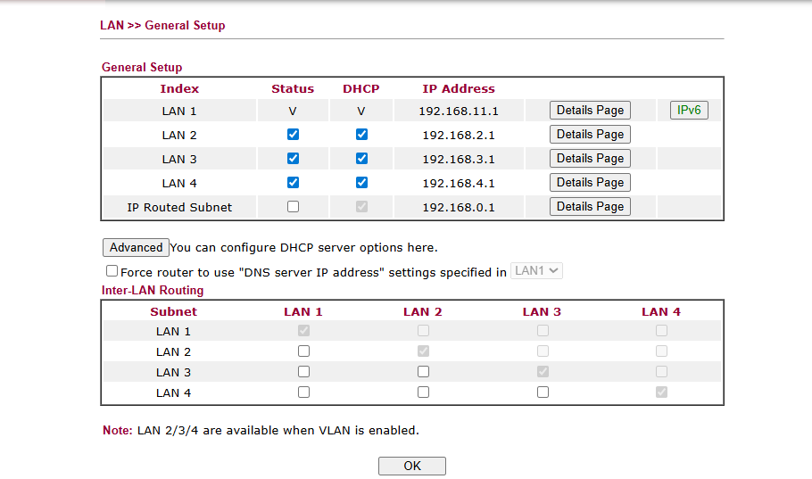
Task: Click the Subnet column header in routing table
Action: pyautogui.click(x=173, y=311)
